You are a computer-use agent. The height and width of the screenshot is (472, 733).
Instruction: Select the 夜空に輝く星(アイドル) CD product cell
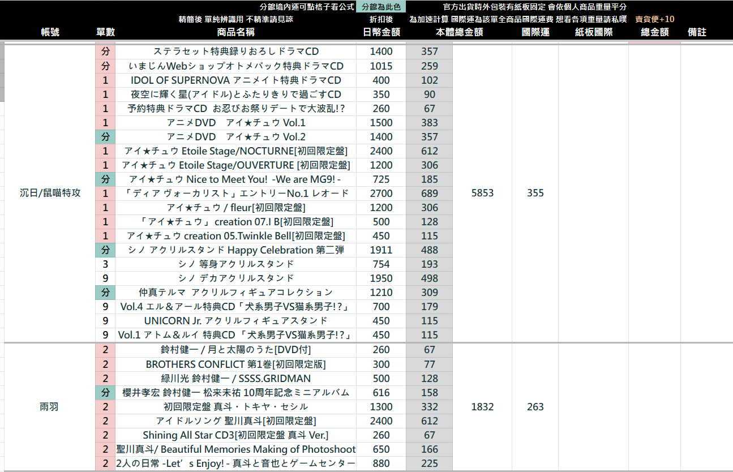235,94
